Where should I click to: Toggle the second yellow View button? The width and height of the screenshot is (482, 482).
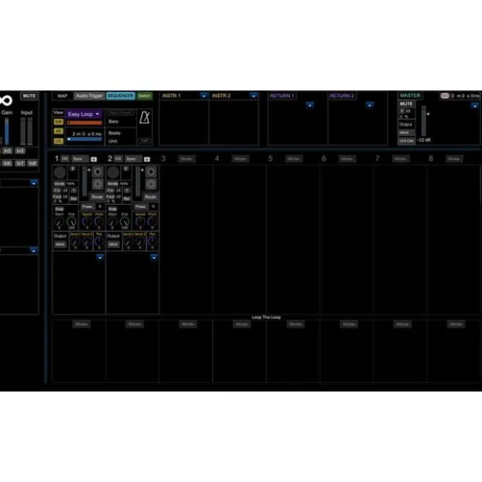click(x=59, y=131)
